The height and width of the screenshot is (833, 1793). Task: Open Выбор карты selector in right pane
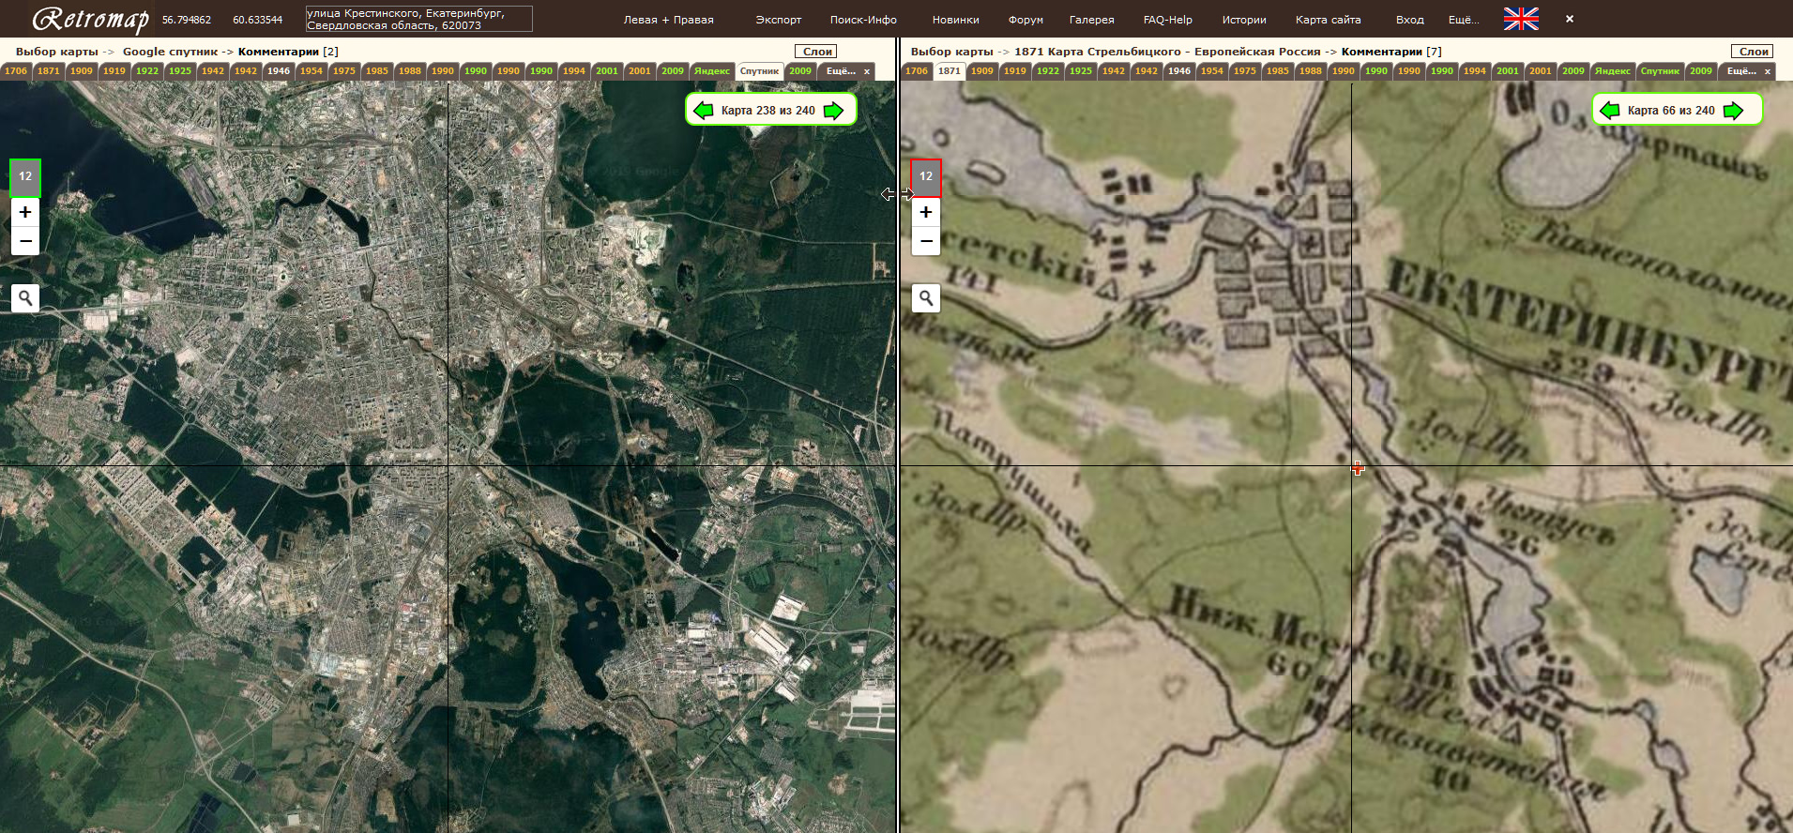click(951, 52)
